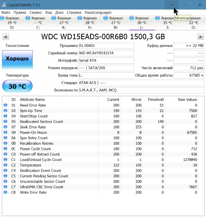
Task: Click status circle of Spin Retry Count
Action: click(6, 138)
